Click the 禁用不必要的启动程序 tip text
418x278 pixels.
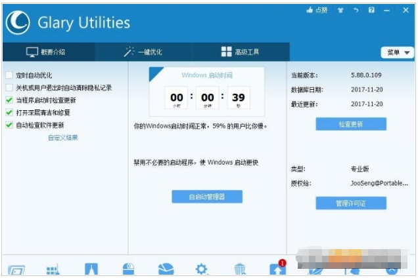pos(196,163)
